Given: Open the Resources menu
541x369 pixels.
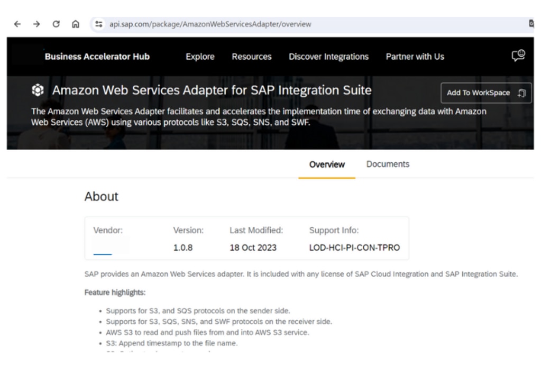Looking at the screenshot, I should (x=251, y=57).
